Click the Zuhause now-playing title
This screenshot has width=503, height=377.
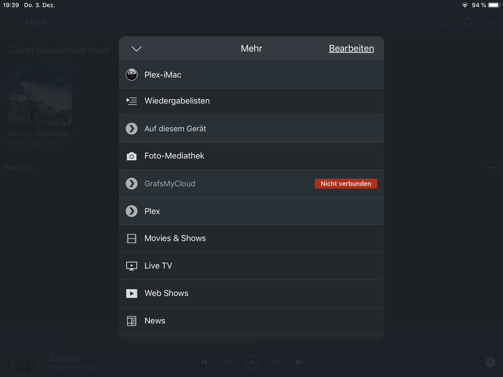point(65,359)
